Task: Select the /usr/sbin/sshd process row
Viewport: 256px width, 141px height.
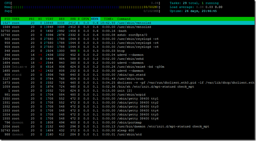Action: (x=128, y=59)
